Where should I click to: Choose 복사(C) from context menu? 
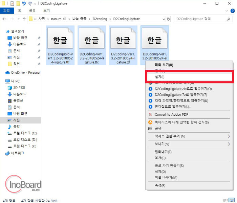click(189, 158)
